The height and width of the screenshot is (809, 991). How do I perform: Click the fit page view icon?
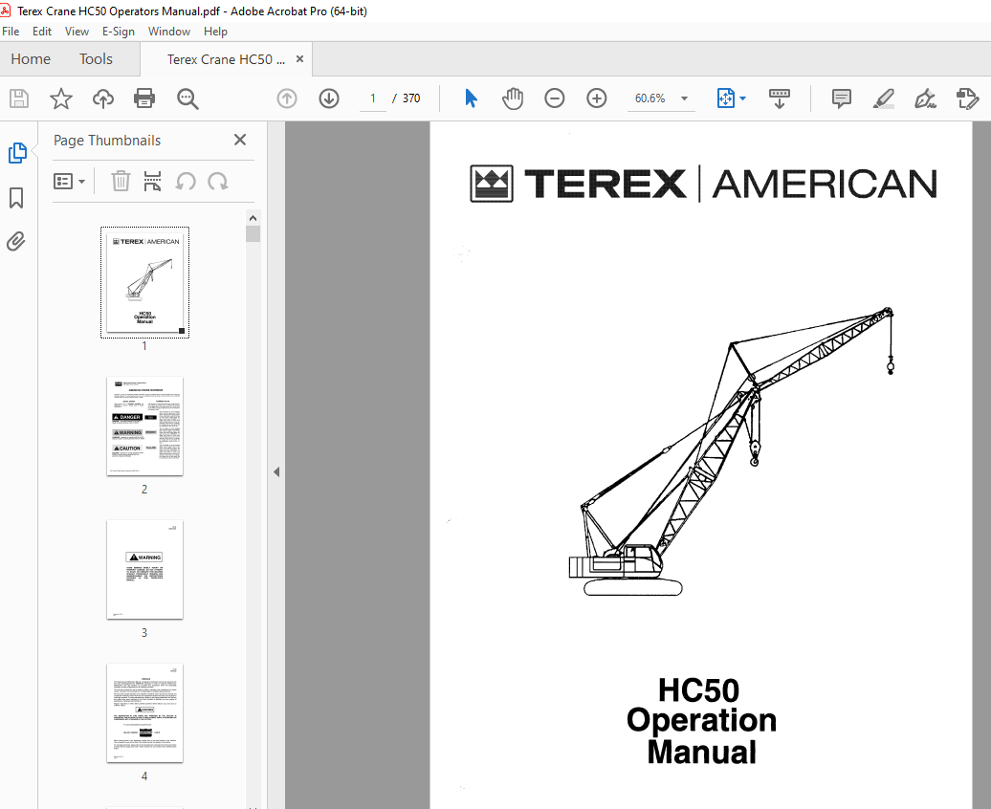coord(725,98)
